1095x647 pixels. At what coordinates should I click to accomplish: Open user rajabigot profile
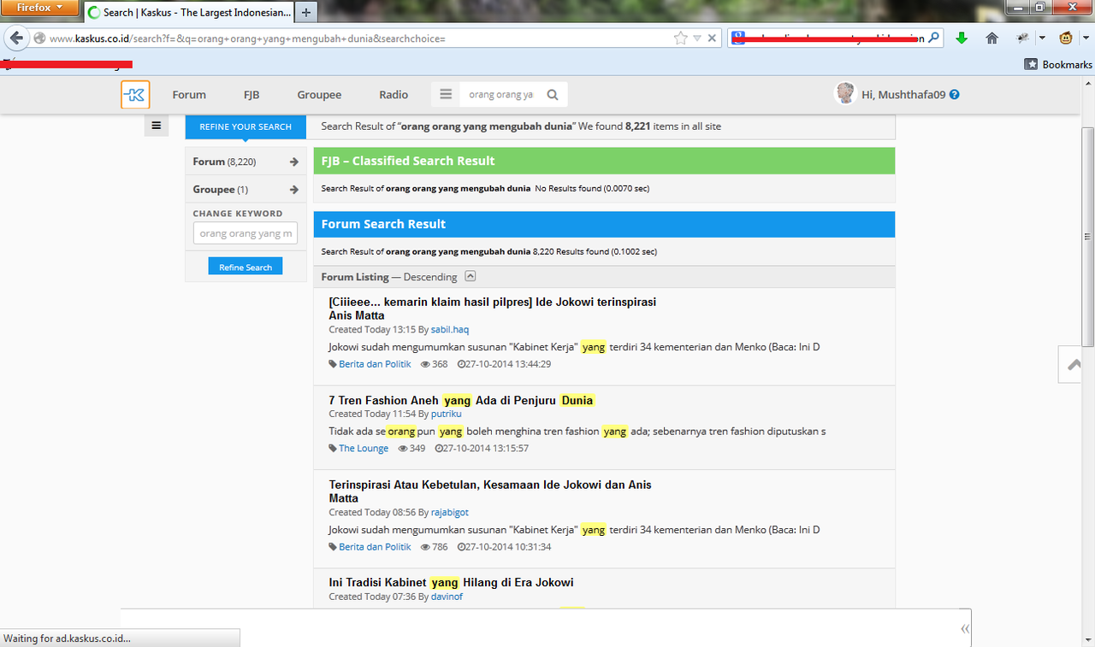click(449, 512)
